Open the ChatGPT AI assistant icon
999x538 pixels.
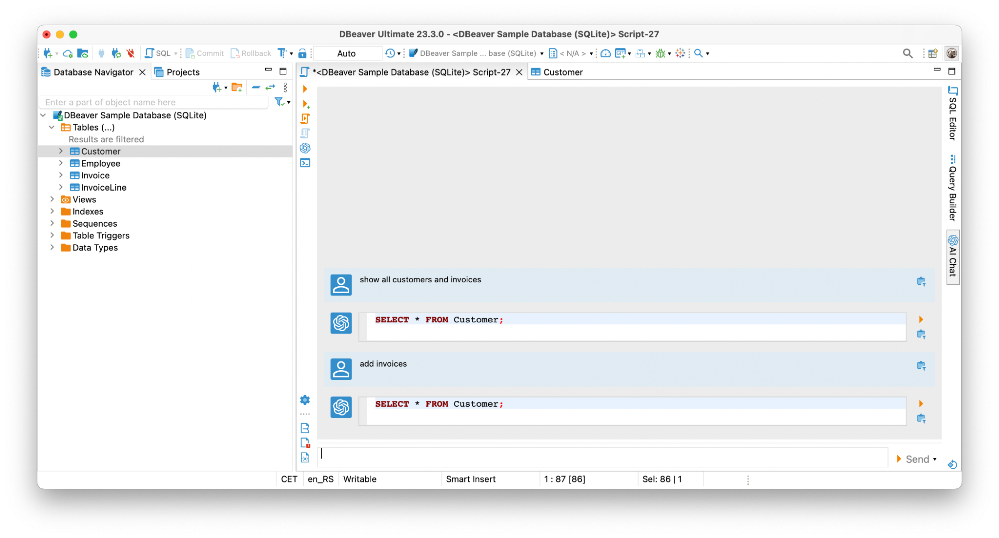[305, 148]
